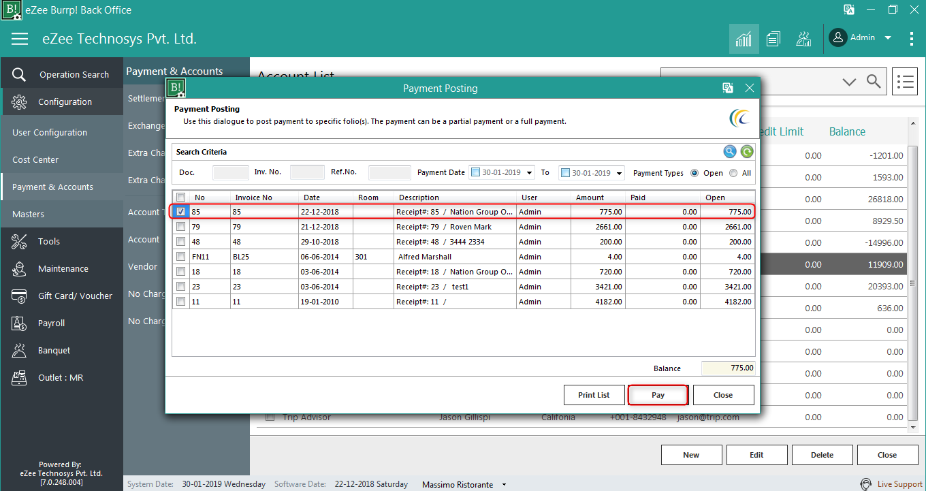The height and width of the screenshot is (491, 926).
Task: Click the Doc. input field
Action: point(231,173)
